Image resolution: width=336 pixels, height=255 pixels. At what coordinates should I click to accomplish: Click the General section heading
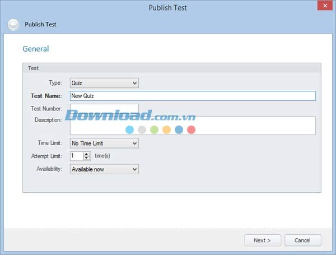point(36,49)
